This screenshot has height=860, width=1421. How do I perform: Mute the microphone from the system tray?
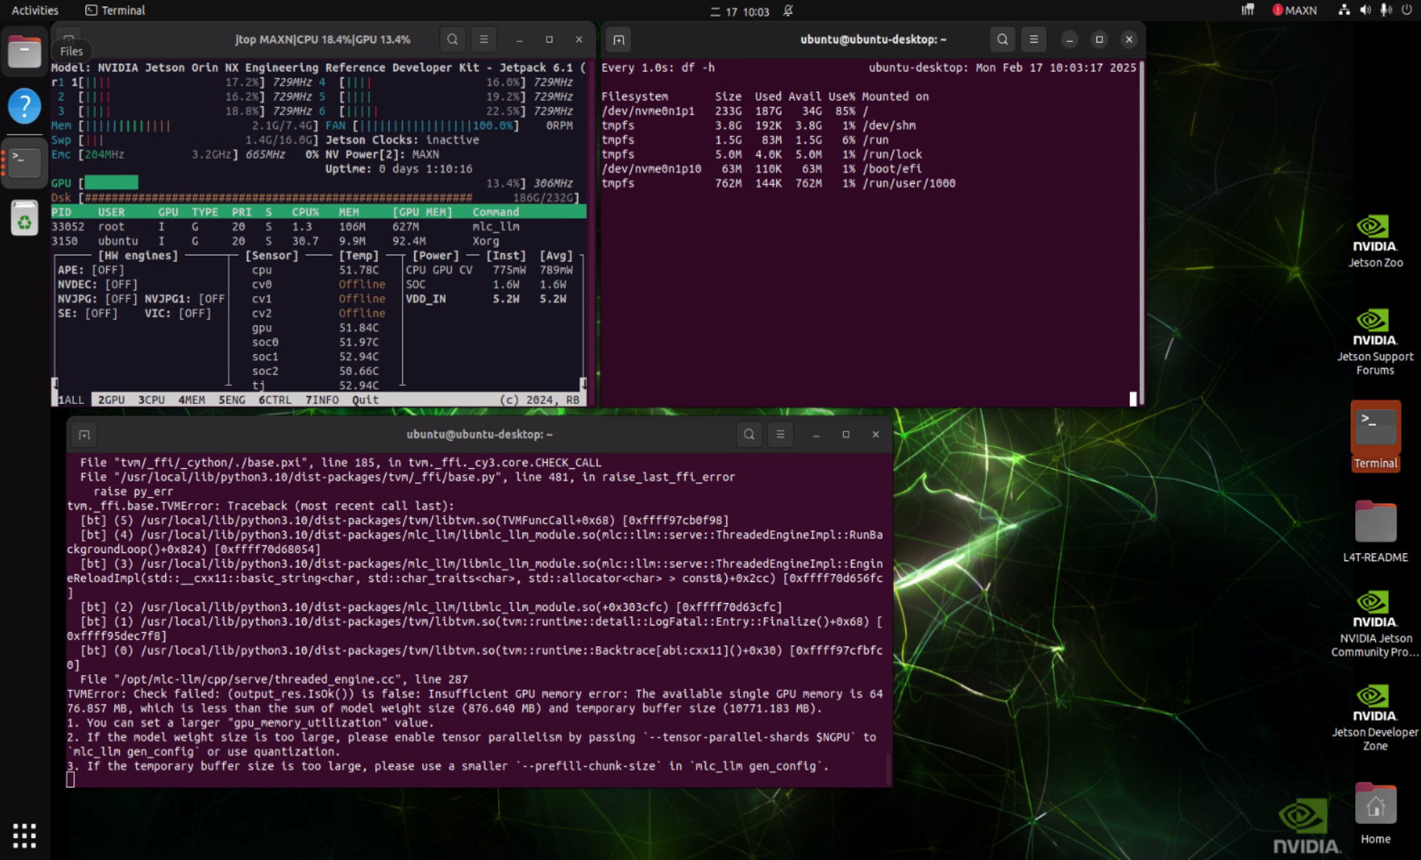point(1385,10)
